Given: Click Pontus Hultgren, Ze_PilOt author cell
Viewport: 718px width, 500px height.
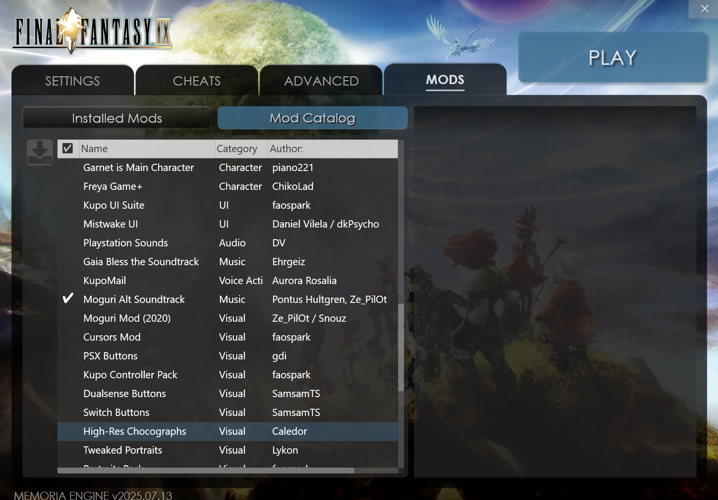Looking at the screenshot, I should coord(330,300).
